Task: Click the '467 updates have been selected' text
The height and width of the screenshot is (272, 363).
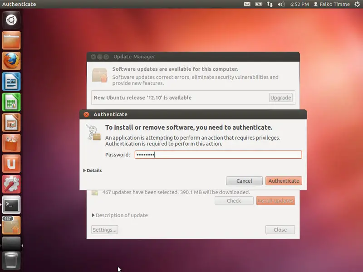Action: point(176,192)
